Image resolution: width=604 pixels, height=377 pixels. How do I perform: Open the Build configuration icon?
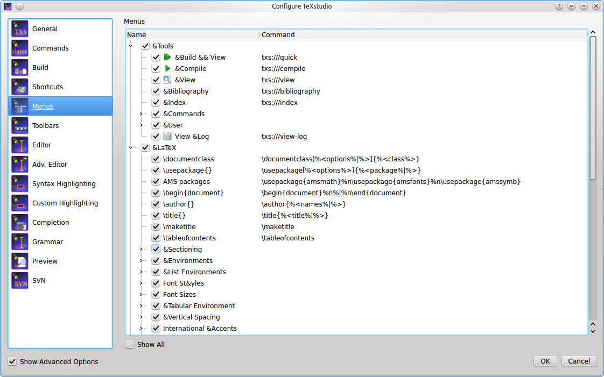[x=20, y=67]
